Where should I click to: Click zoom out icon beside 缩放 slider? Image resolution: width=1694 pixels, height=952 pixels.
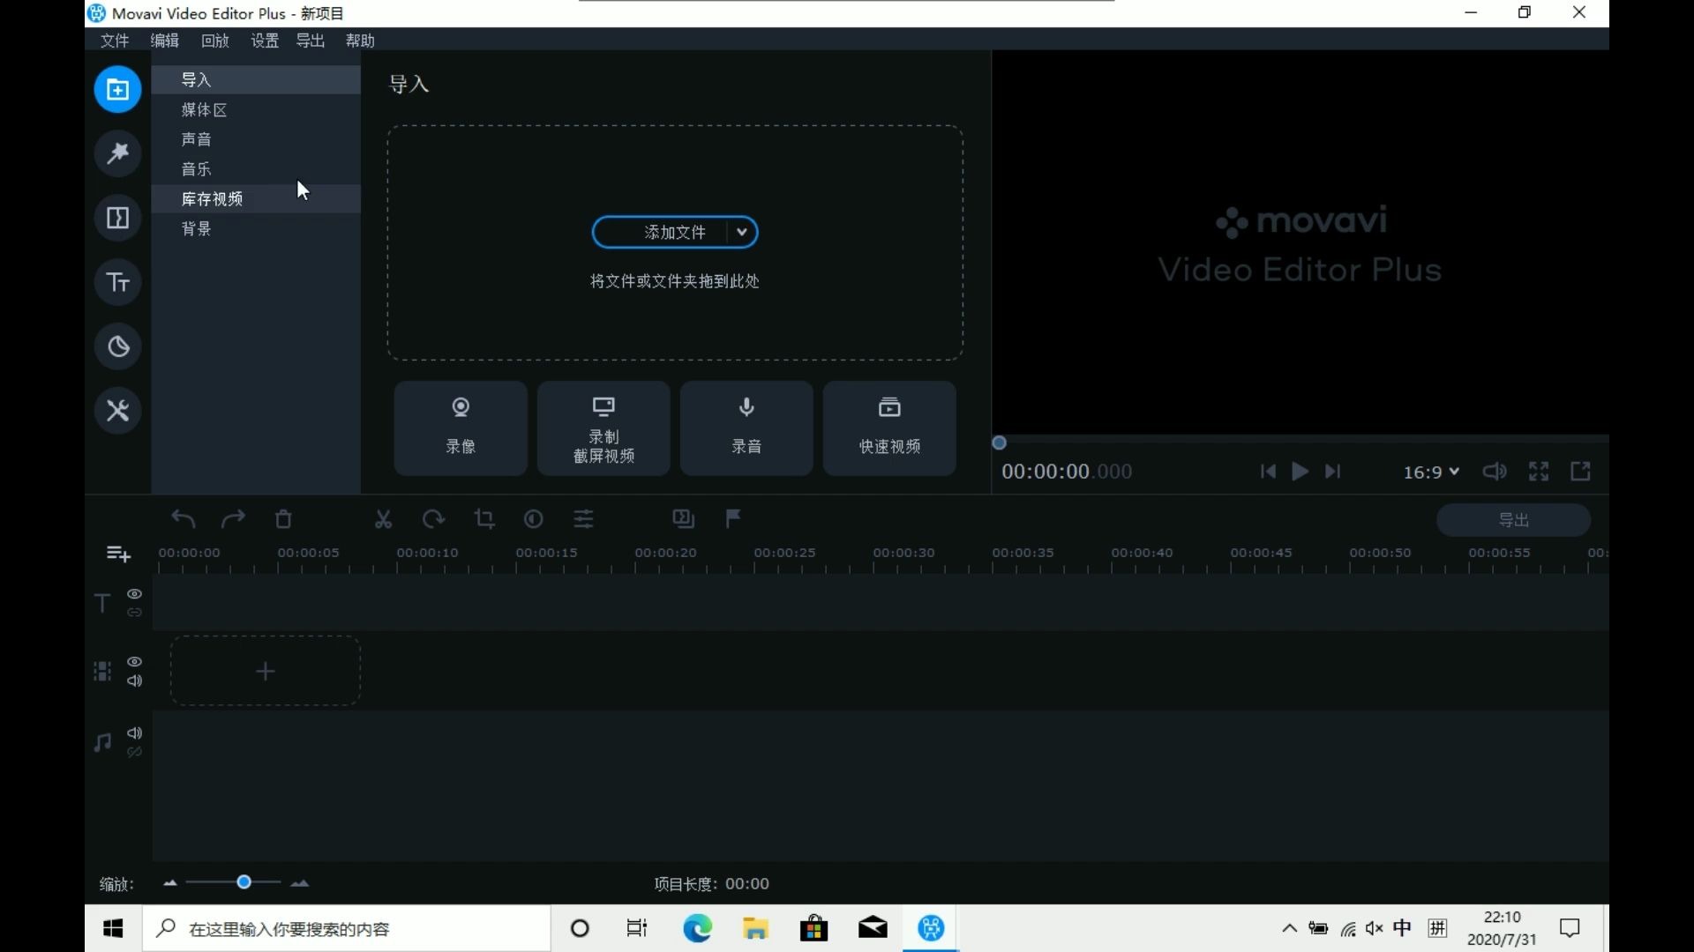(x=170, y=883)
